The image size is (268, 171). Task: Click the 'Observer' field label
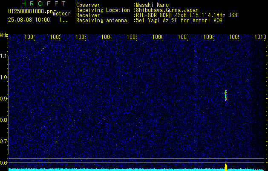click(88, 5)
